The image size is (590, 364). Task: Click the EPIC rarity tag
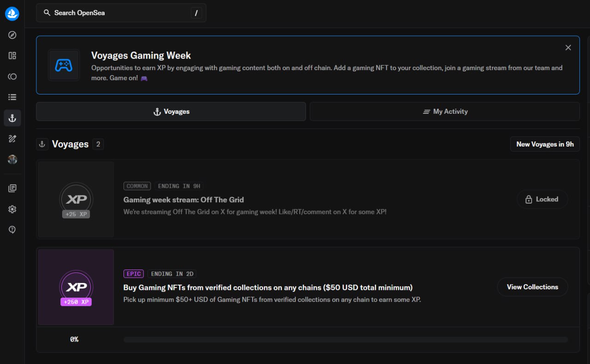tap(134, 274)
